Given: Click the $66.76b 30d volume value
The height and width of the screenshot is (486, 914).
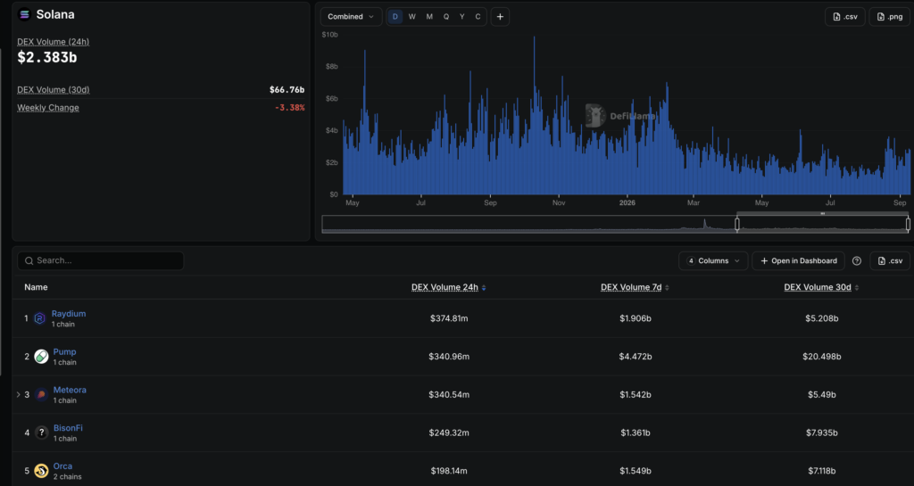Looking at the screenshot, I should tap(287, 90).
